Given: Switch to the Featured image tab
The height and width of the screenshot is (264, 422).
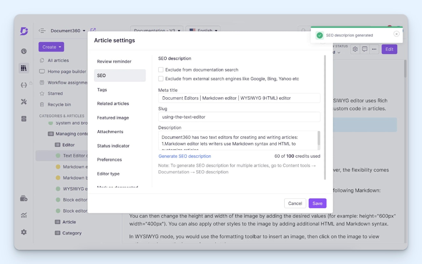Looking at the screenshot, I should coord(113,118).
